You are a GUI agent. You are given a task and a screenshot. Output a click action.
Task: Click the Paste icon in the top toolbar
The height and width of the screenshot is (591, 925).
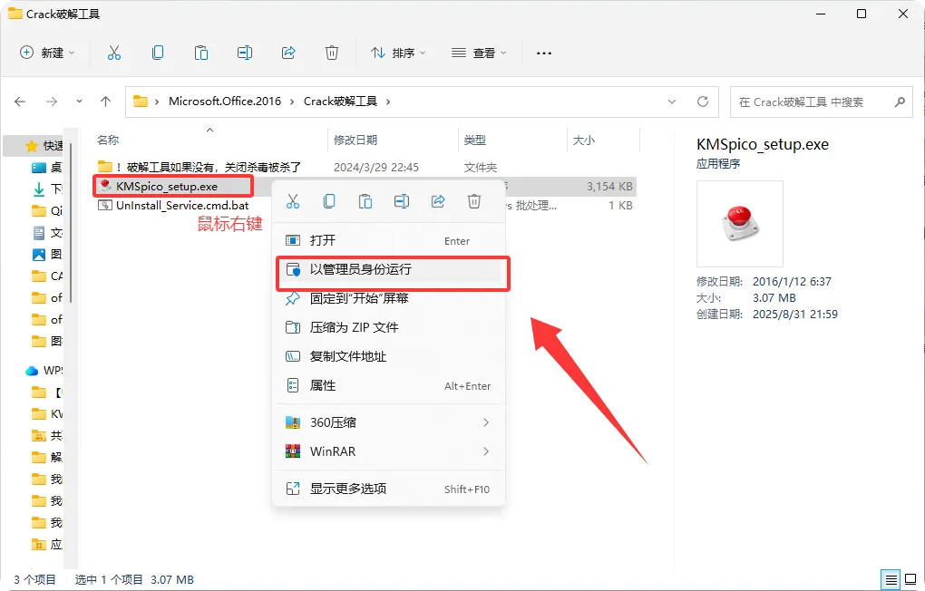click(201, 53)
